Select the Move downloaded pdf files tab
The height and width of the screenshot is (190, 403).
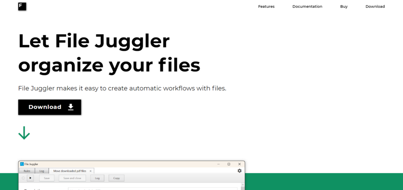69,171
